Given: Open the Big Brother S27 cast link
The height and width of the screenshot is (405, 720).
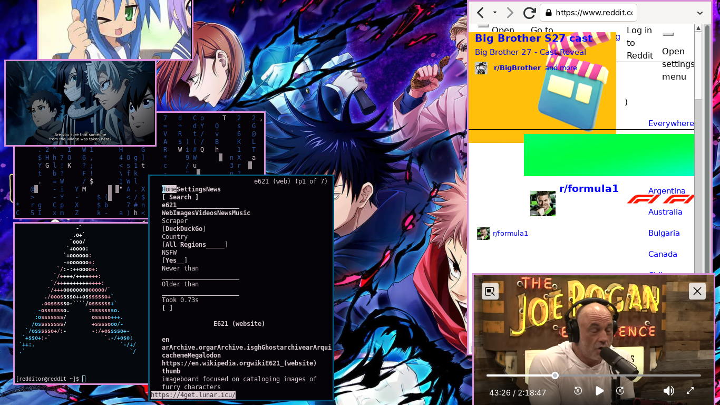Looking at the screenshot, I should pyautogui.click(x=533, y=38).
